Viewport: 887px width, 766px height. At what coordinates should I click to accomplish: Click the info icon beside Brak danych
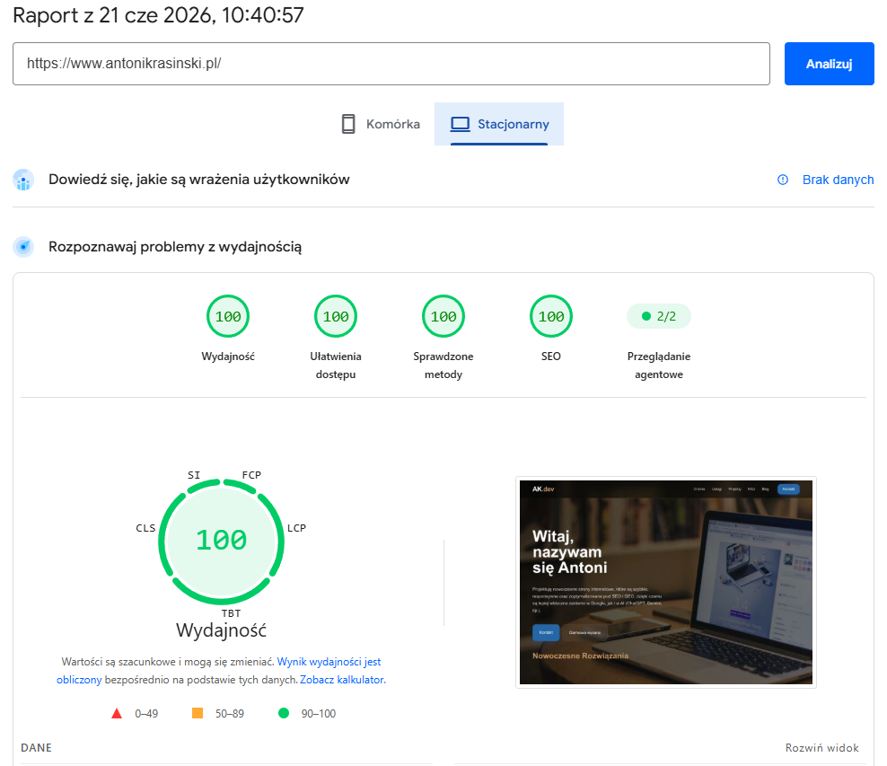point(783,180)
